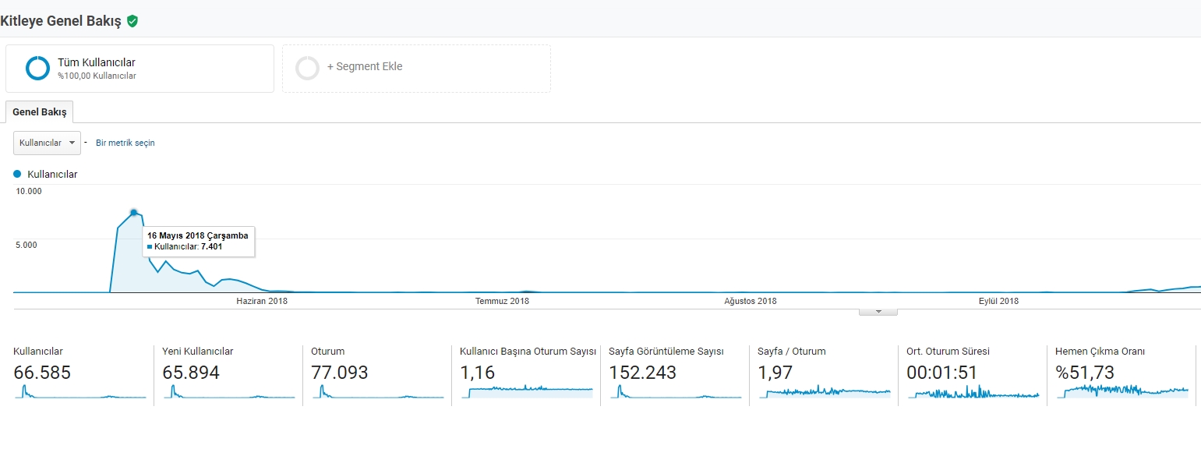The height and width of the screenshot is (449, 1201).
Task: Click the Temmuz 2018 axis label
Action: coord(502,301)
